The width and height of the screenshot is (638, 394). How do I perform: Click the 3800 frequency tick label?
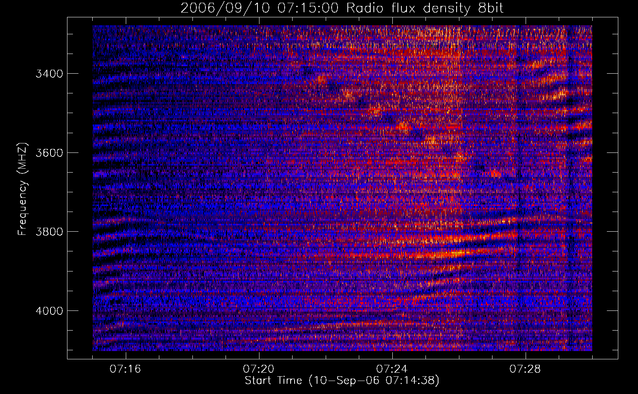point(49,231)
